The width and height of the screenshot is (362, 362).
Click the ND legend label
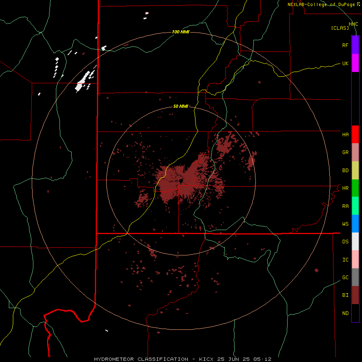click(x=345, y=313)
